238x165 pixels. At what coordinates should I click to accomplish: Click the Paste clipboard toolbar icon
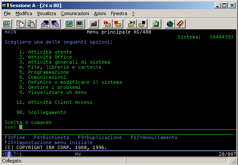pos(31,24)
